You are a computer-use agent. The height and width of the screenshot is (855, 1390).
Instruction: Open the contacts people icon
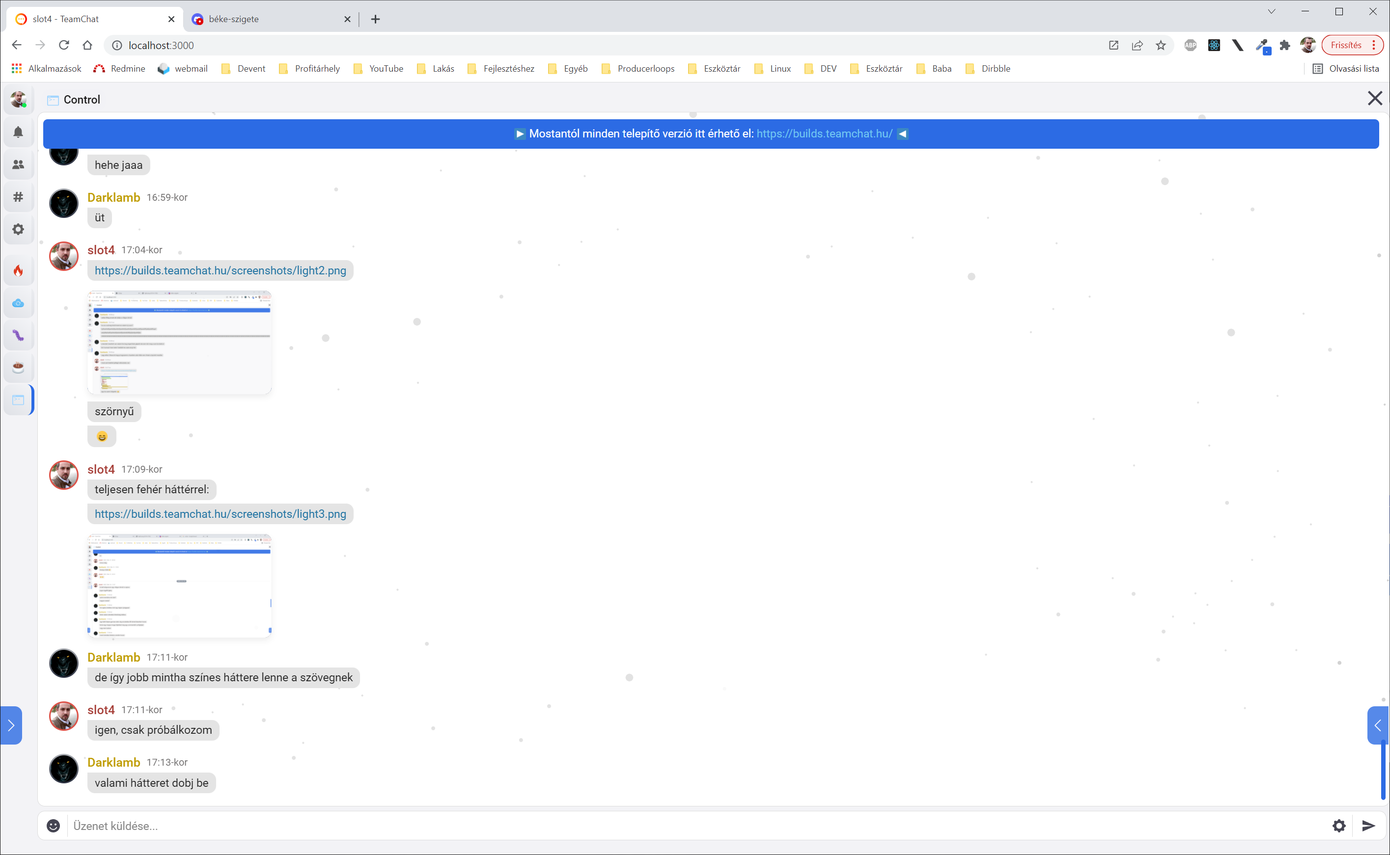[x=18, y=164]
